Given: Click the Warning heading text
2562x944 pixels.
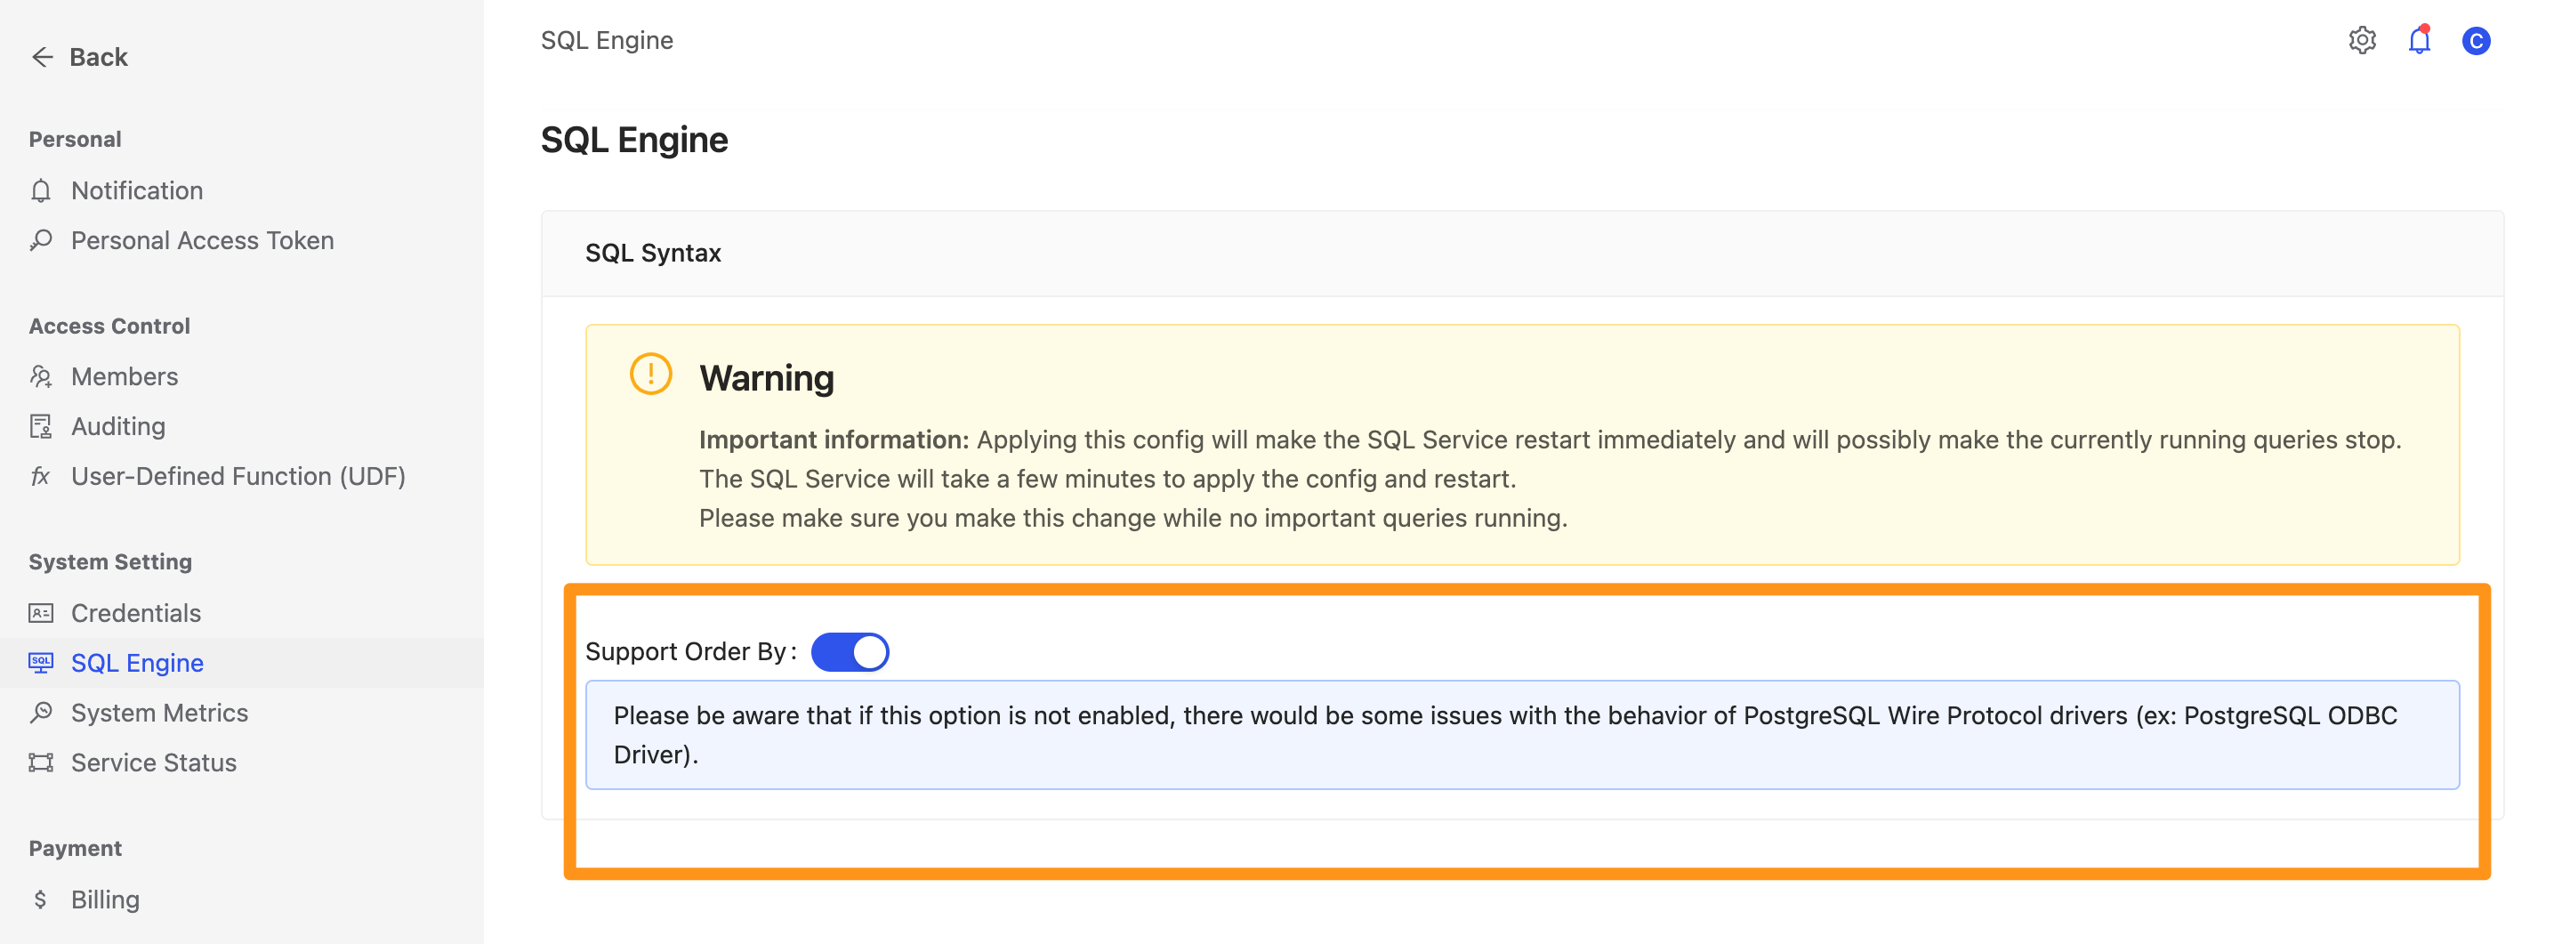Looking at the screenshot, I should pos(766,379).
